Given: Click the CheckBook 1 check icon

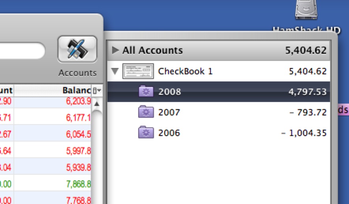Looking at the screenshot, I should coord(138,71).
